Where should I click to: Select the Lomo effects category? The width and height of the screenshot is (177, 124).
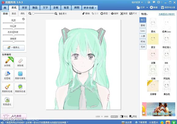pyautogui.click(x=143, y=31)
